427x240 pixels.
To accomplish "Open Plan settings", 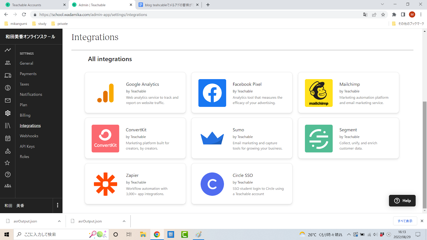I will 23,105.
